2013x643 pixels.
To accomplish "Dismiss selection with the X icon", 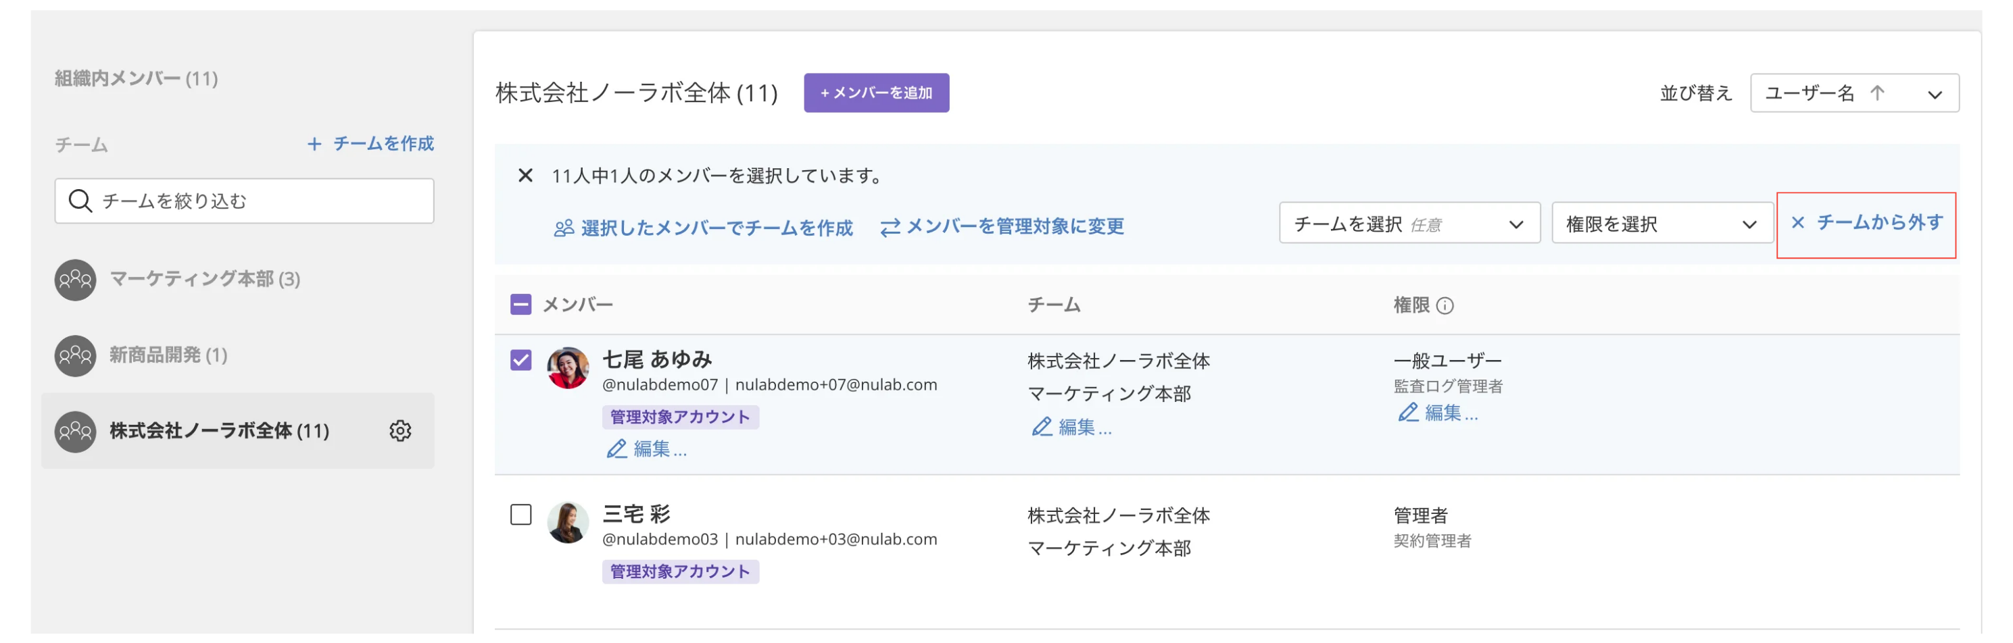I will tap(525, 176).
